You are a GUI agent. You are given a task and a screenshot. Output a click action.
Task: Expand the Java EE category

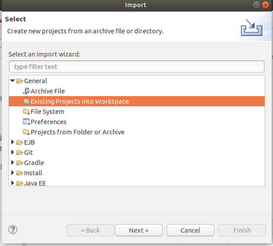(12, 183)
